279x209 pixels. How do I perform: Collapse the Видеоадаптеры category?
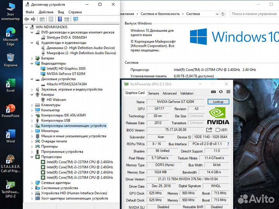[32, 63]
